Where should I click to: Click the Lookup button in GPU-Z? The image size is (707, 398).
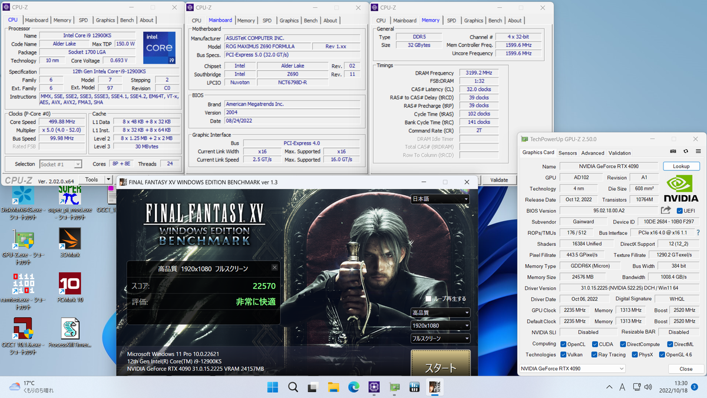[x=681, y=166]
